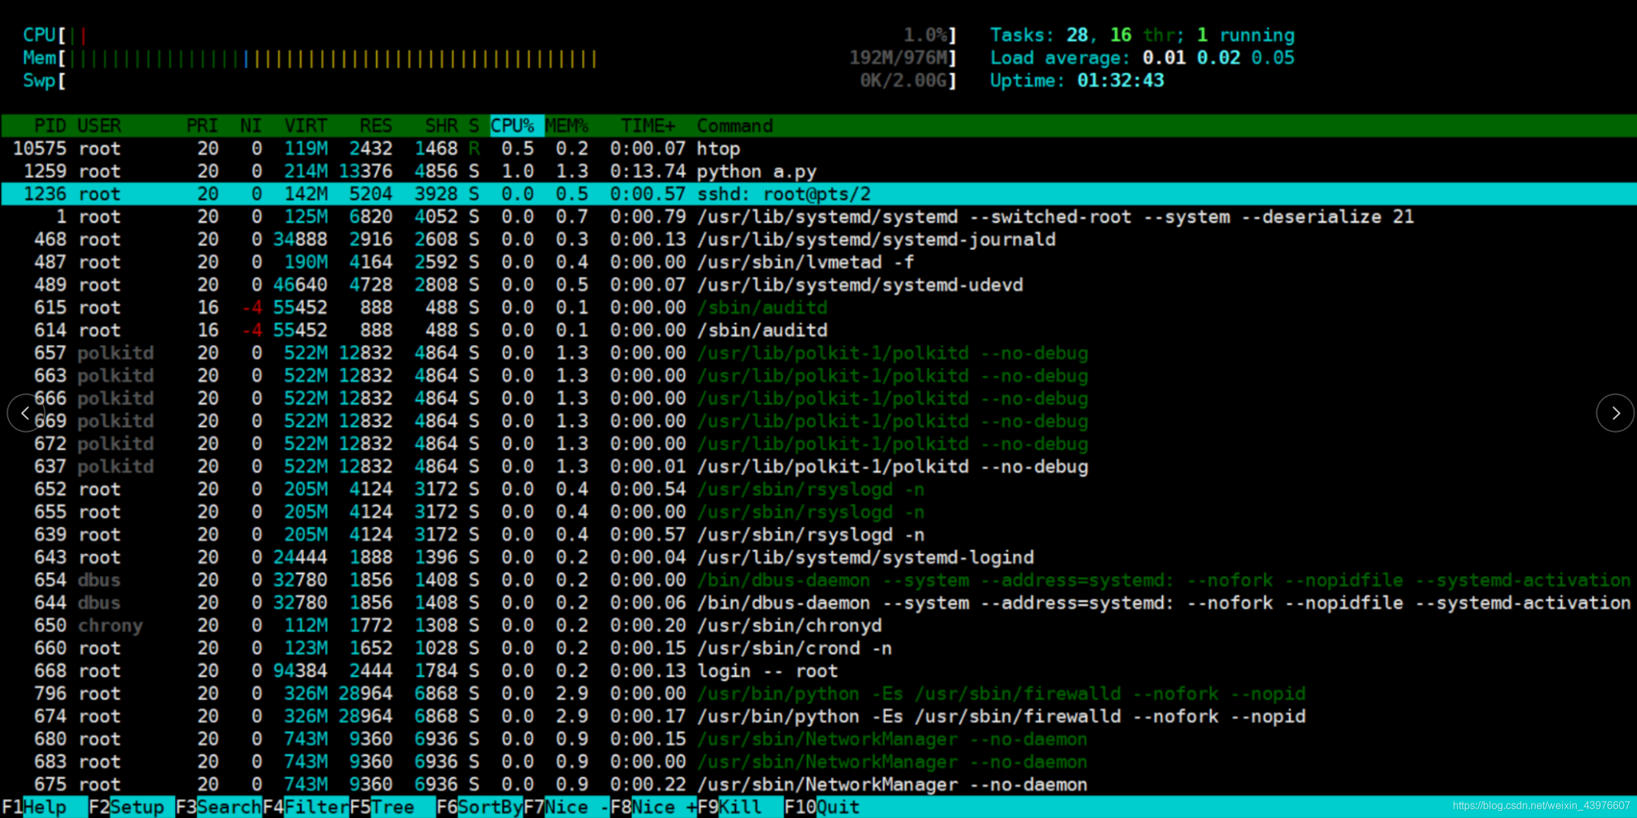Screen dimensions: 1637x818
Task: Go to next image with right arrow
Action: (1615, 413)
